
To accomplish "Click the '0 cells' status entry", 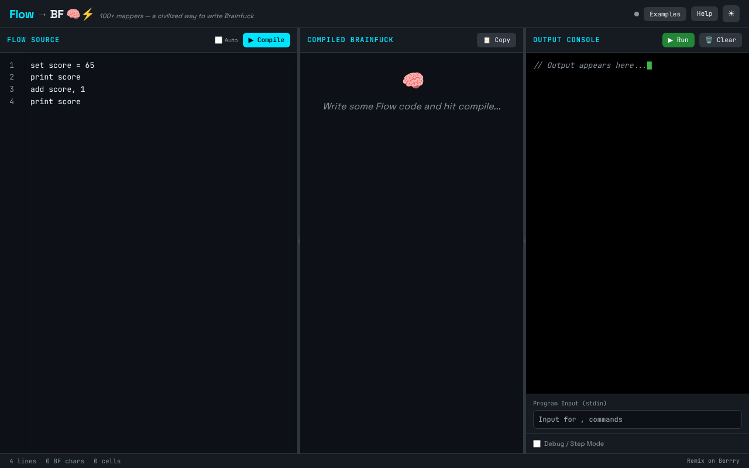I will (x=107, y=461).
